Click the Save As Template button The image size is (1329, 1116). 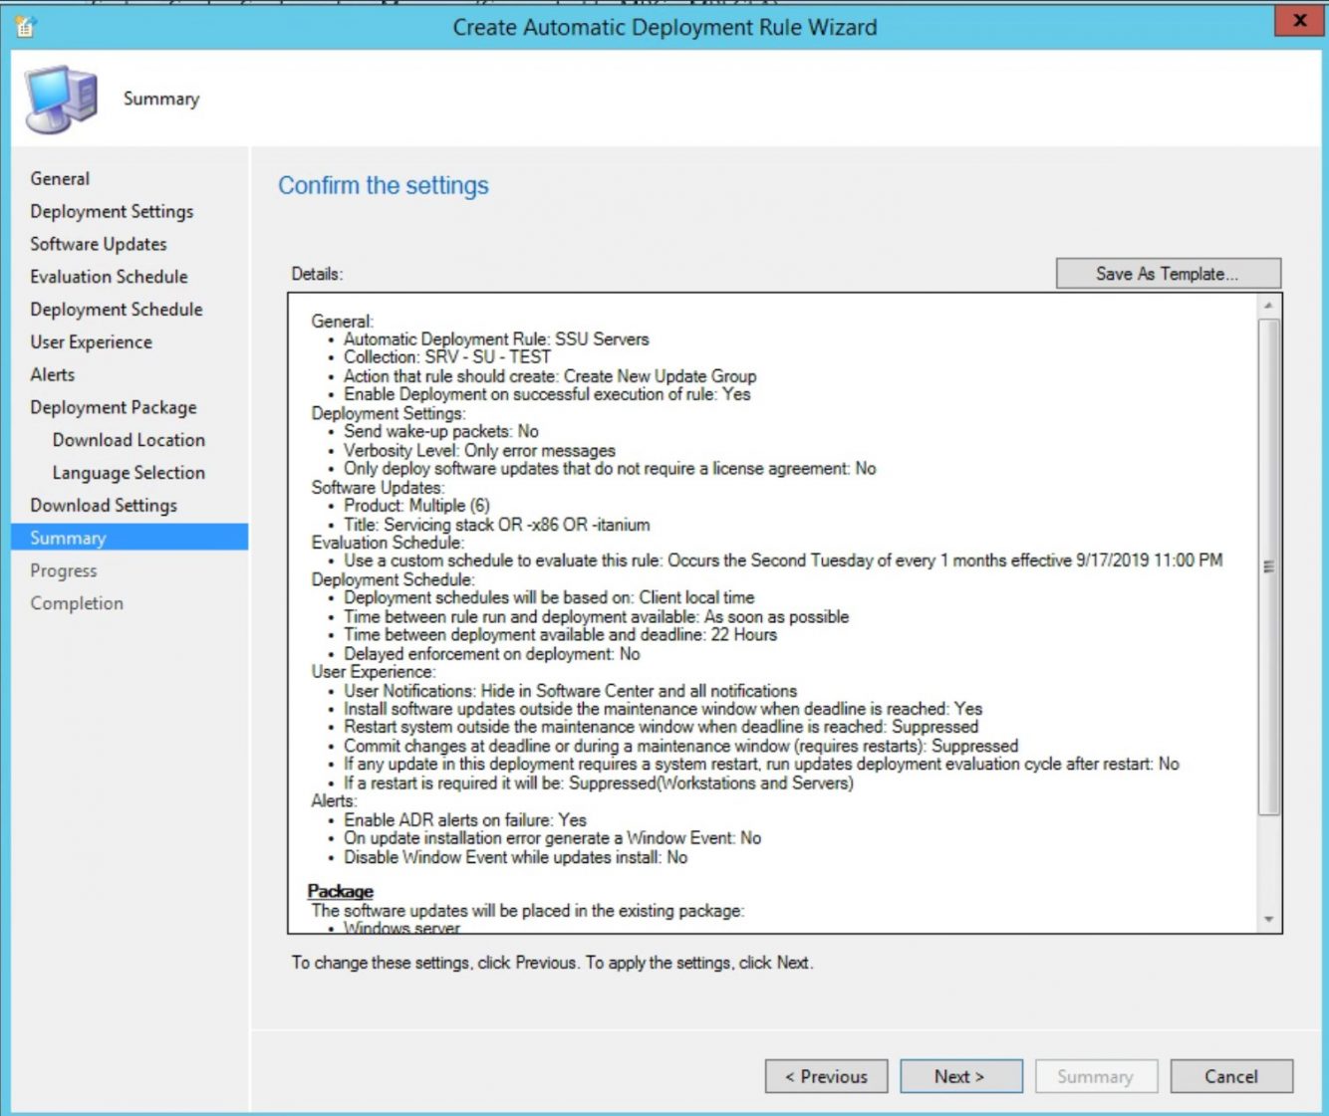(x=1168, y=273)
